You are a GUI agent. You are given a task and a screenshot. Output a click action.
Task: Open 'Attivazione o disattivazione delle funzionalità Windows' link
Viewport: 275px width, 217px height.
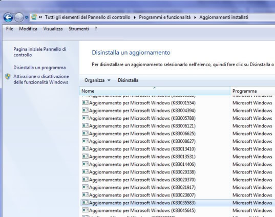[x=41, y=79]
